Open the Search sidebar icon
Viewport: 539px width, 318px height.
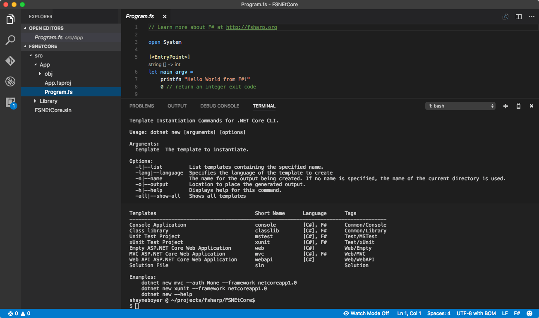[x=10, y=40]
